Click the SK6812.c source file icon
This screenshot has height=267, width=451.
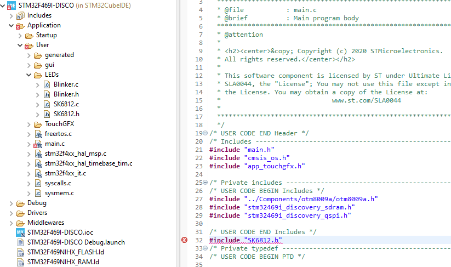pyautogui.click(x=47, y=104)
